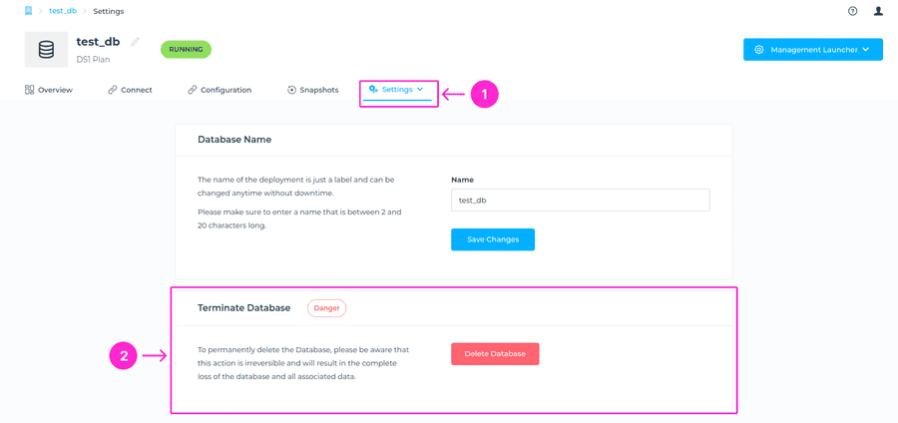Screen dimensions: 898x423
Task: Click the red Delete Database button
Action: click(495, 354)
